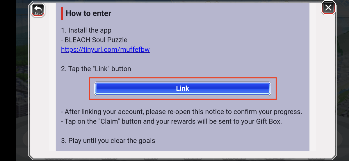Close the notice with the X icon
The image size is (349, 161).
point(328,8)
